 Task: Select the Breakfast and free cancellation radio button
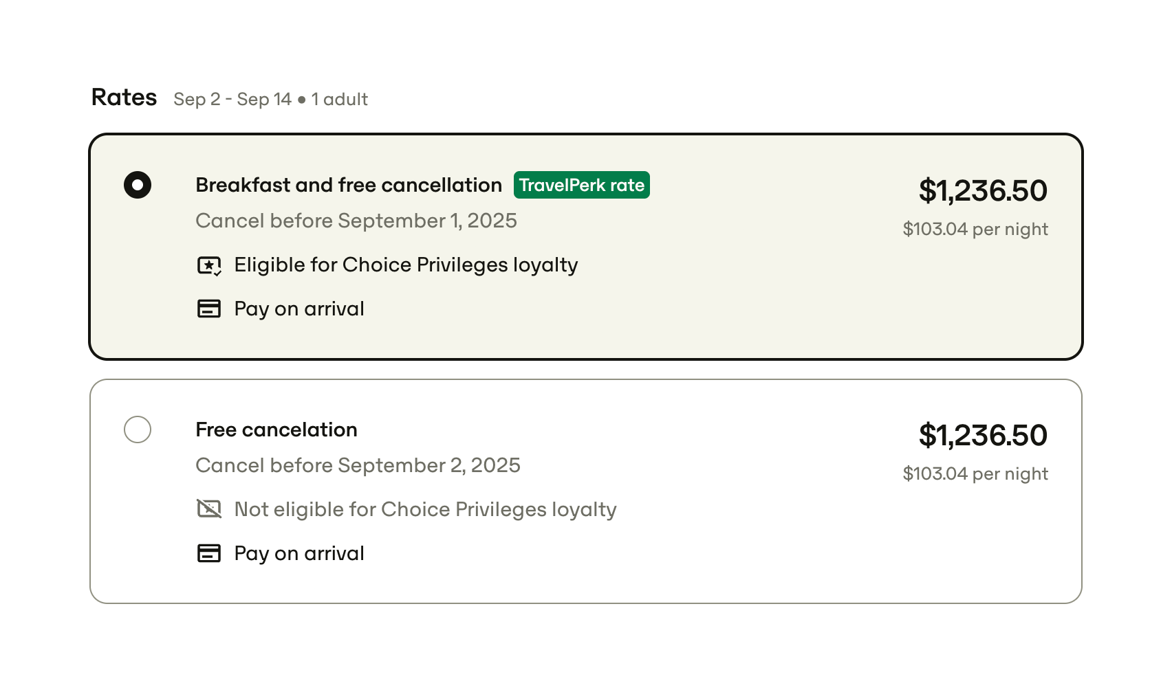138,184
